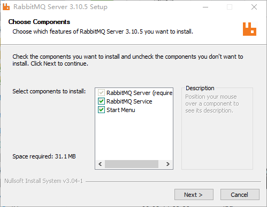The image size is (267, 207).
Task: Click the orange RabbitMQ logo in header
Action: click(x=249, y=29)
